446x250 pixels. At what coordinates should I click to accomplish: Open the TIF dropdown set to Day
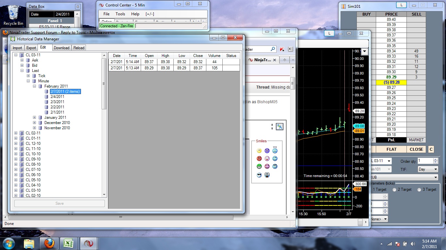[x=428, y=169]
